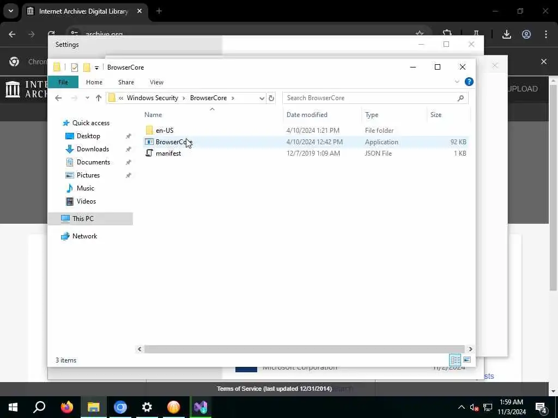
Task: Open Music in navigation pane
Action: tap(85, 188)
